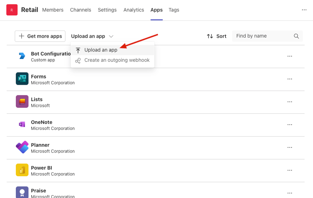The height and width of the screenshot is (198, 313).
Task: Open the Power BI app icon
Action: (22, 170)
